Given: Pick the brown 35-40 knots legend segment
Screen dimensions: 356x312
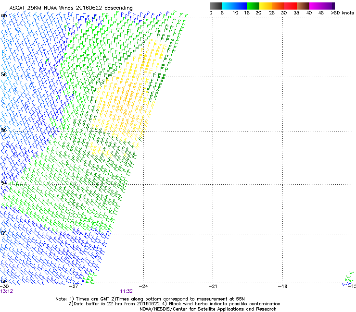Looking at the screenshot, I should (x=303, y=6).
